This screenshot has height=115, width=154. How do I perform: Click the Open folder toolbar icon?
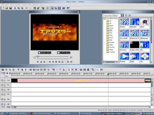[7, 8]
